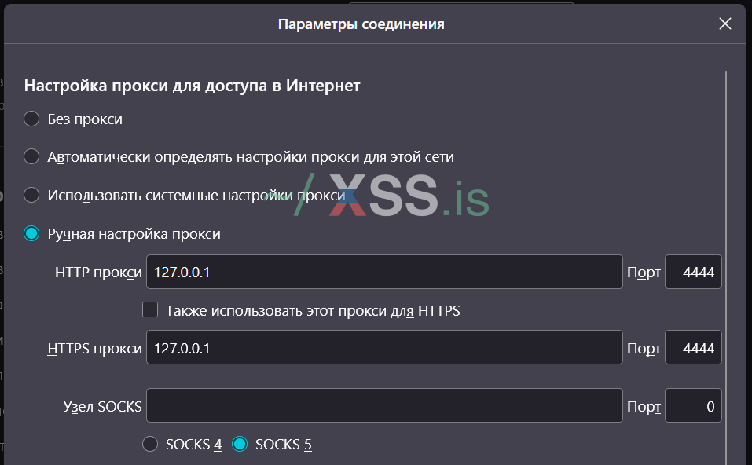Click the HTTPS прокси address field
The image size is (752, 465).
tap(384, 349)
